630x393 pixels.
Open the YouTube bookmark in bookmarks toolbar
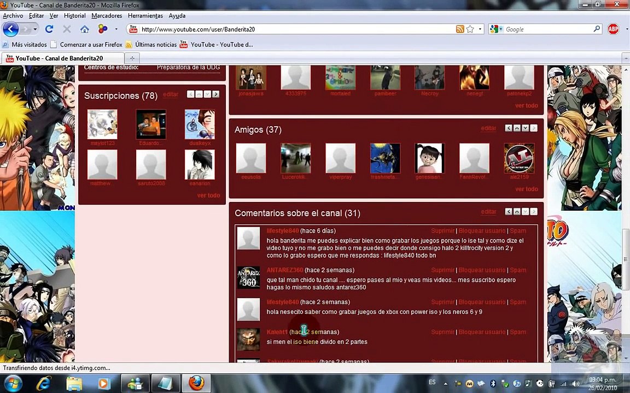(x=217, y=45)
